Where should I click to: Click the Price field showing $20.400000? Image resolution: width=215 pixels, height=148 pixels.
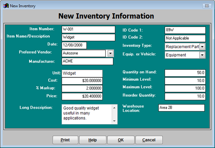[82, 96]
